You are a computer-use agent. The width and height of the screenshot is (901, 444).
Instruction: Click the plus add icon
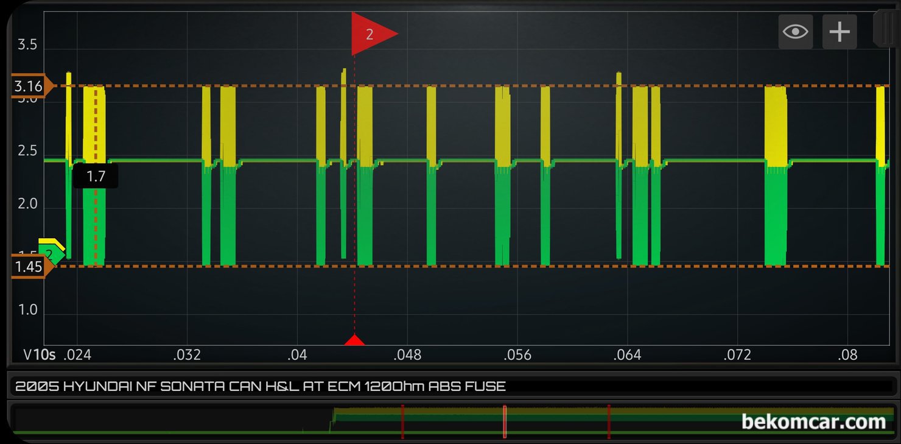tap(840, 32)
